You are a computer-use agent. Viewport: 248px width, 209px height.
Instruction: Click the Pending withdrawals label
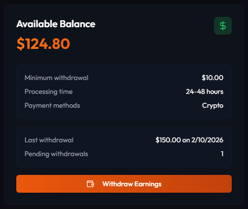click(x=56, y=154)
